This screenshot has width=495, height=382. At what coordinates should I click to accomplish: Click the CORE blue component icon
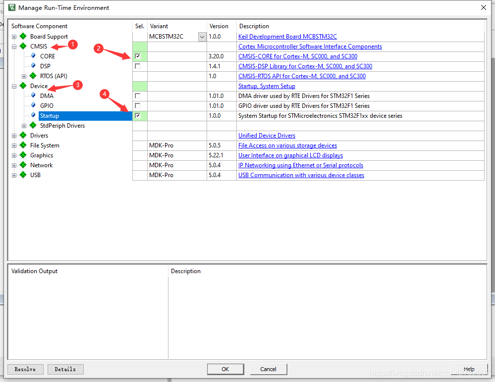coord(33,56)
